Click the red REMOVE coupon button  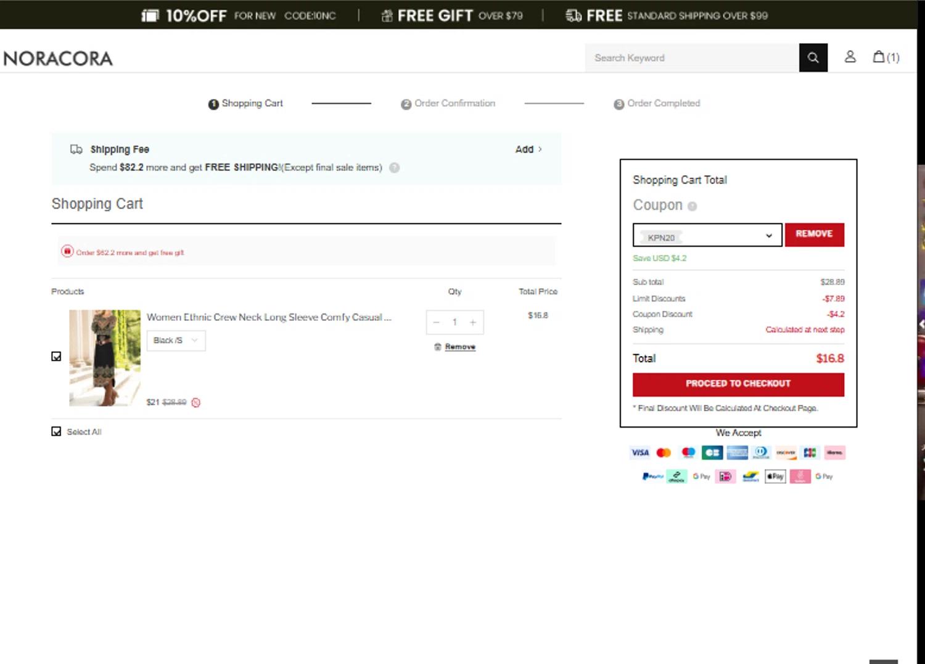pyautogui.click(x=814, y=234)
